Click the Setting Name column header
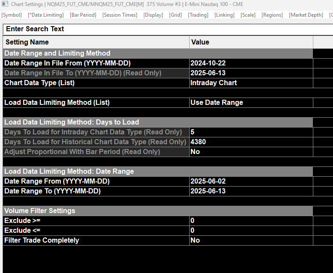This screenshot has height=273, width=333. [96, 42]
